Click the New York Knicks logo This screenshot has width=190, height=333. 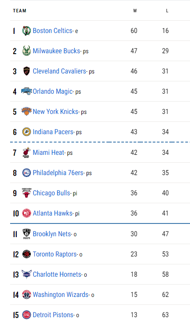coord(26,111)
